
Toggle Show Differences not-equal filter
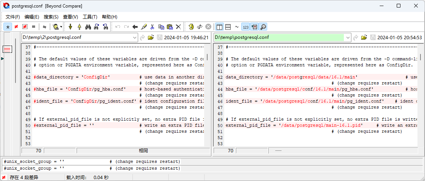click(16, 27)
